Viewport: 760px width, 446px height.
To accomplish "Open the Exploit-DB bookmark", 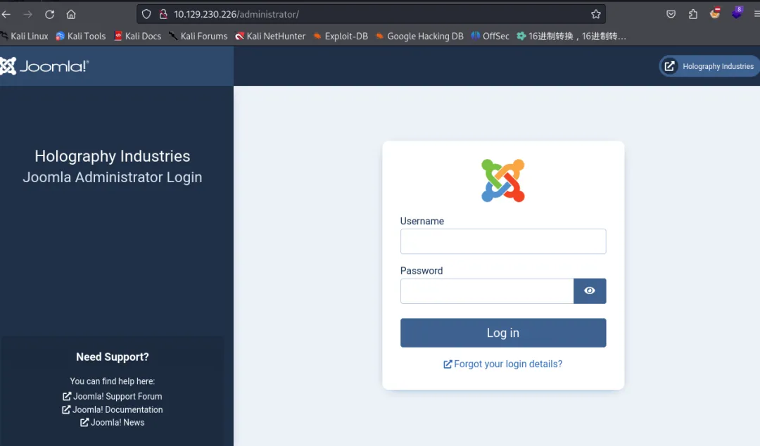I will click(341, 37).
